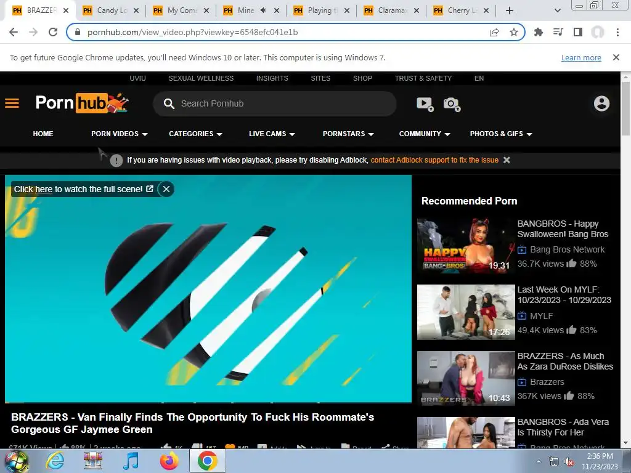Reload the current page
Image resolution: width=631 pixels, height=473 pixels.
click(53, 32)
